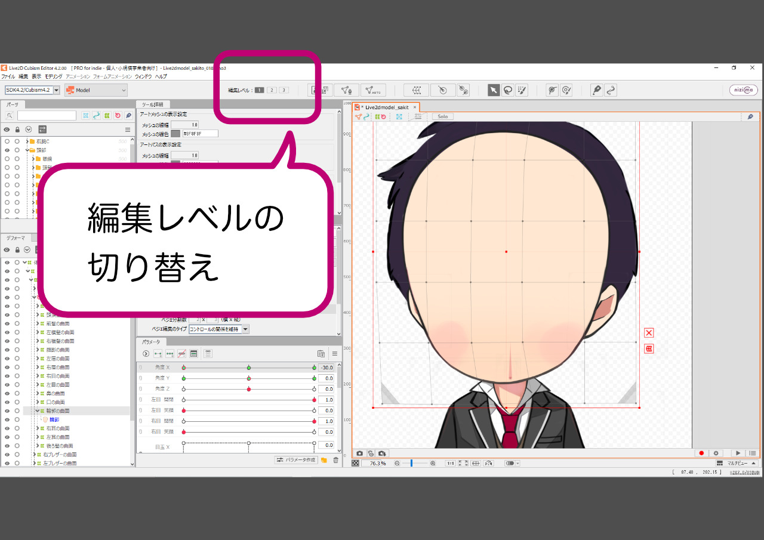Toggle lock circle for 左眉の曲面
764x540 pixels.
click(17, 359)
